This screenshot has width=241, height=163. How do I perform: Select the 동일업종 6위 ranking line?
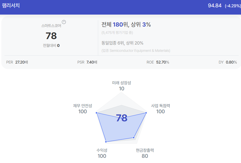122,43
